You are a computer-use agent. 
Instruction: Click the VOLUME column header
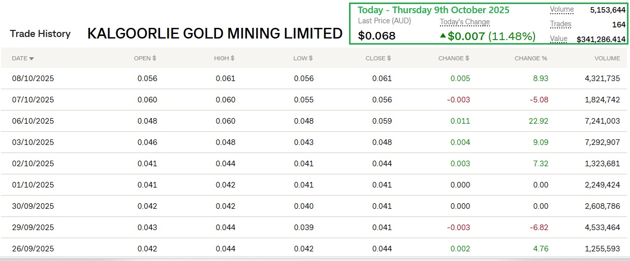(607, 58)
